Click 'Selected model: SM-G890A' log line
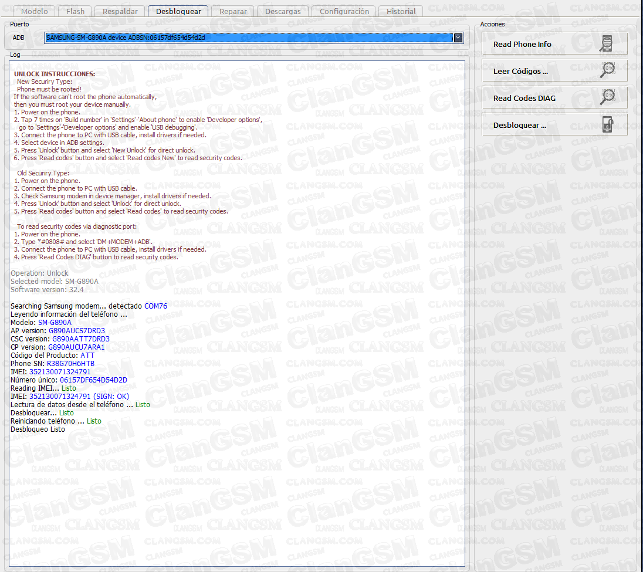 [x=55, y=281]
